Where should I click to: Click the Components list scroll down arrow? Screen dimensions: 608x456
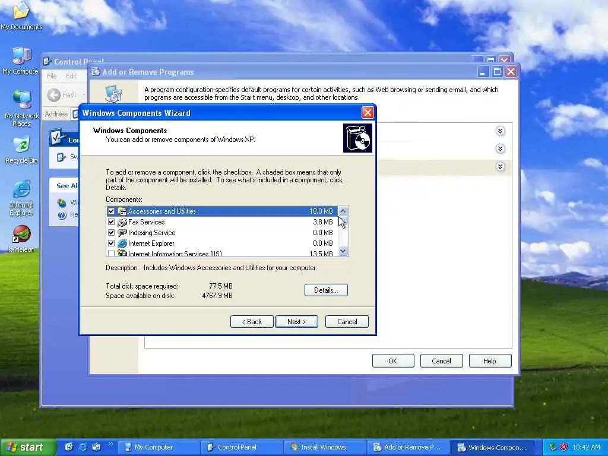click(343, 251)
